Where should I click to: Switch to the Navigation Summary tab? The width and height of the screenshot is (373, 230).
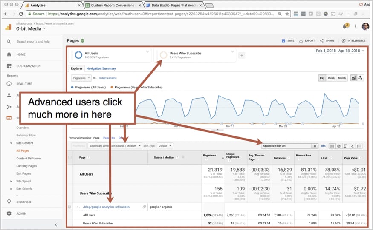[x=101, y=68]
